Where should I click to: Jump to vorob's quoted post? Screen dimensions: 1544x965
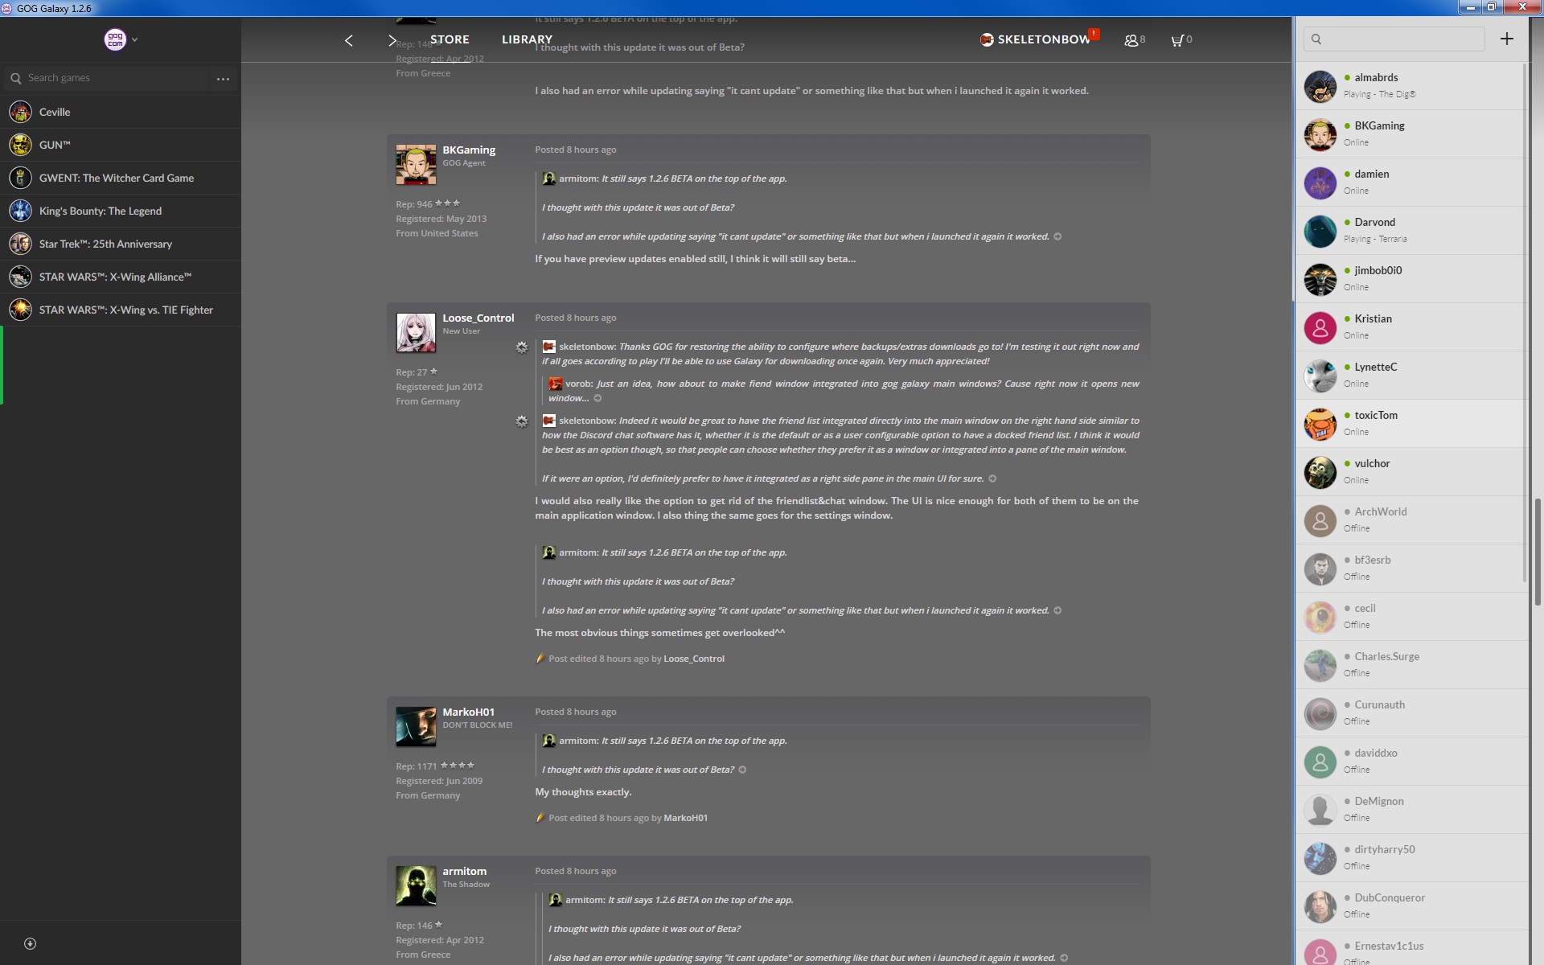pos(597,398)
